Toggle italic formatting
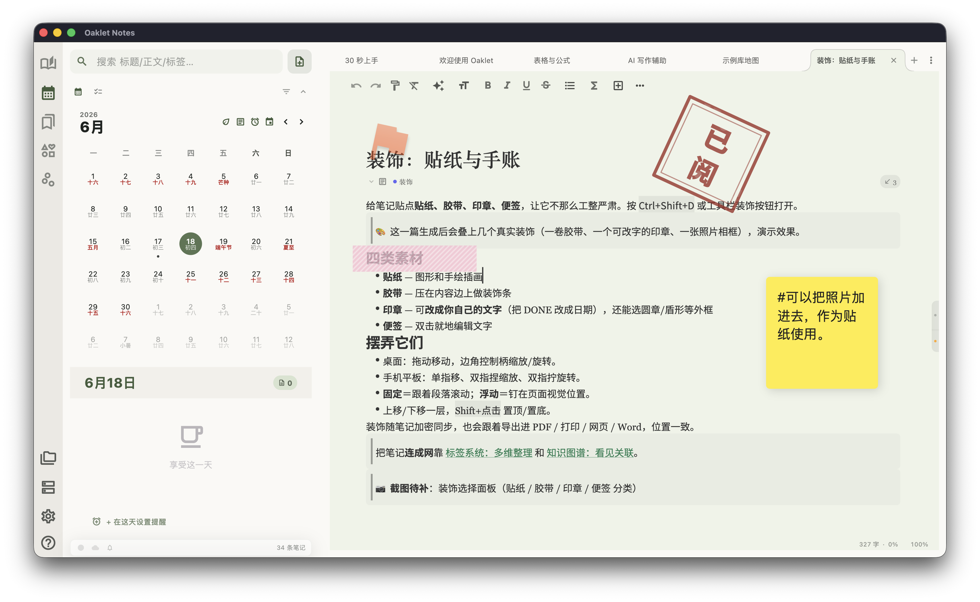Image resolution: width=980 pixels, height=602 pixels. point(507,85)
